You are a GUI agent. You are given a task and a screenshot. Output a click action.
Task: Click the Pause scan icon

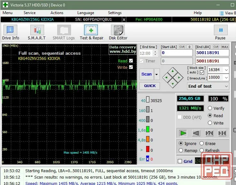(x=221, y=30)
